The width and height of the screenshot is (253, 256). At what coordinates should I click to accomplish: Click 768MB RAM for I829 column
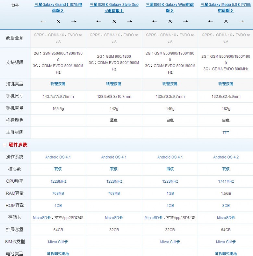coord(114,193)
